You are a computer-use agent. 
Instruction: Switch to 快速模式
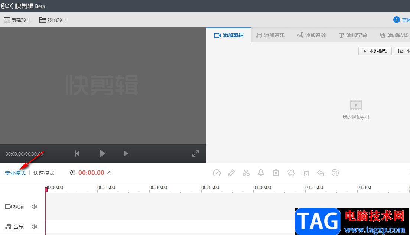pos(44,173)
